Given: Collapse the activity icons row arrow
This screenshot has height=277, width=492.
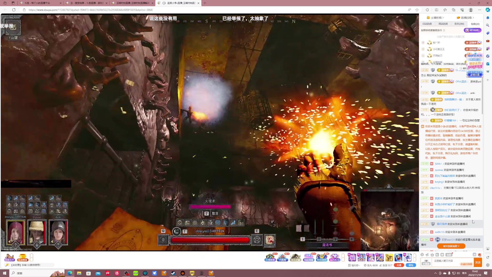Looking at the screenshot, I should pyautogui.click(x=343, y=257).
